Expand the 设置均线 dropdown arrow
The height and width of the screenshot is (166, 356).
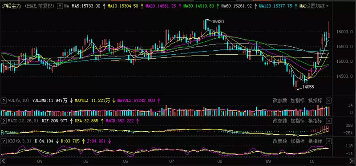click(x=327, y=6)
